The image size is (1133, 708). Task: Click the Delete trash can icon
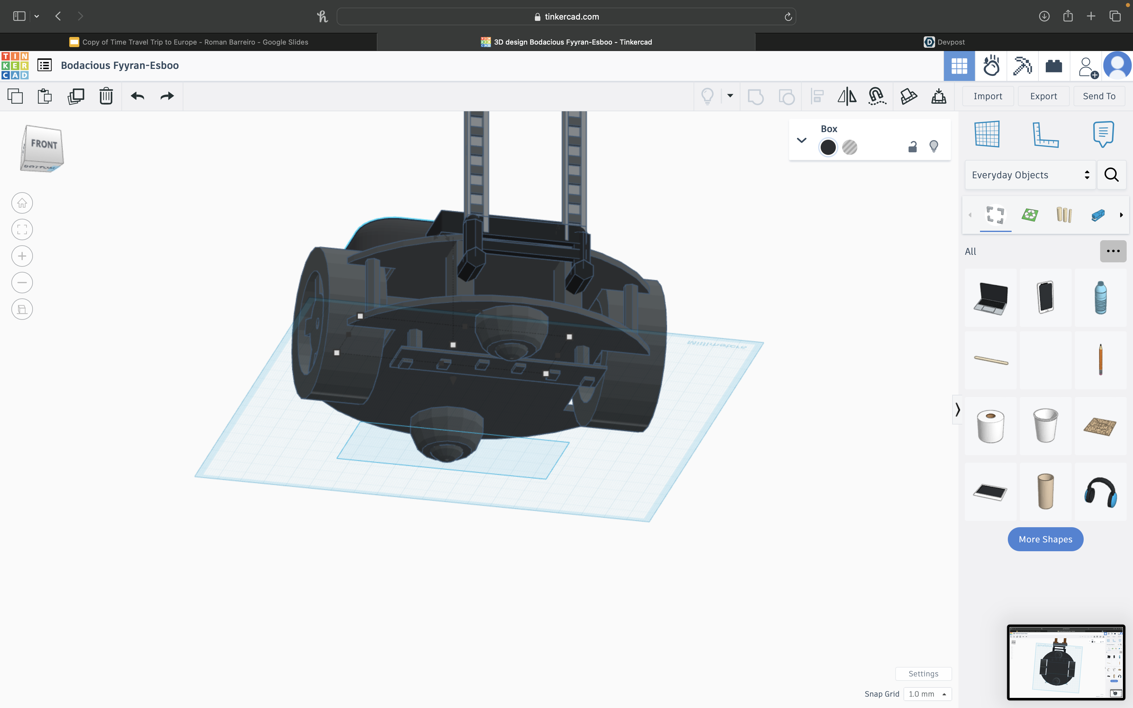tap(106, 96)
